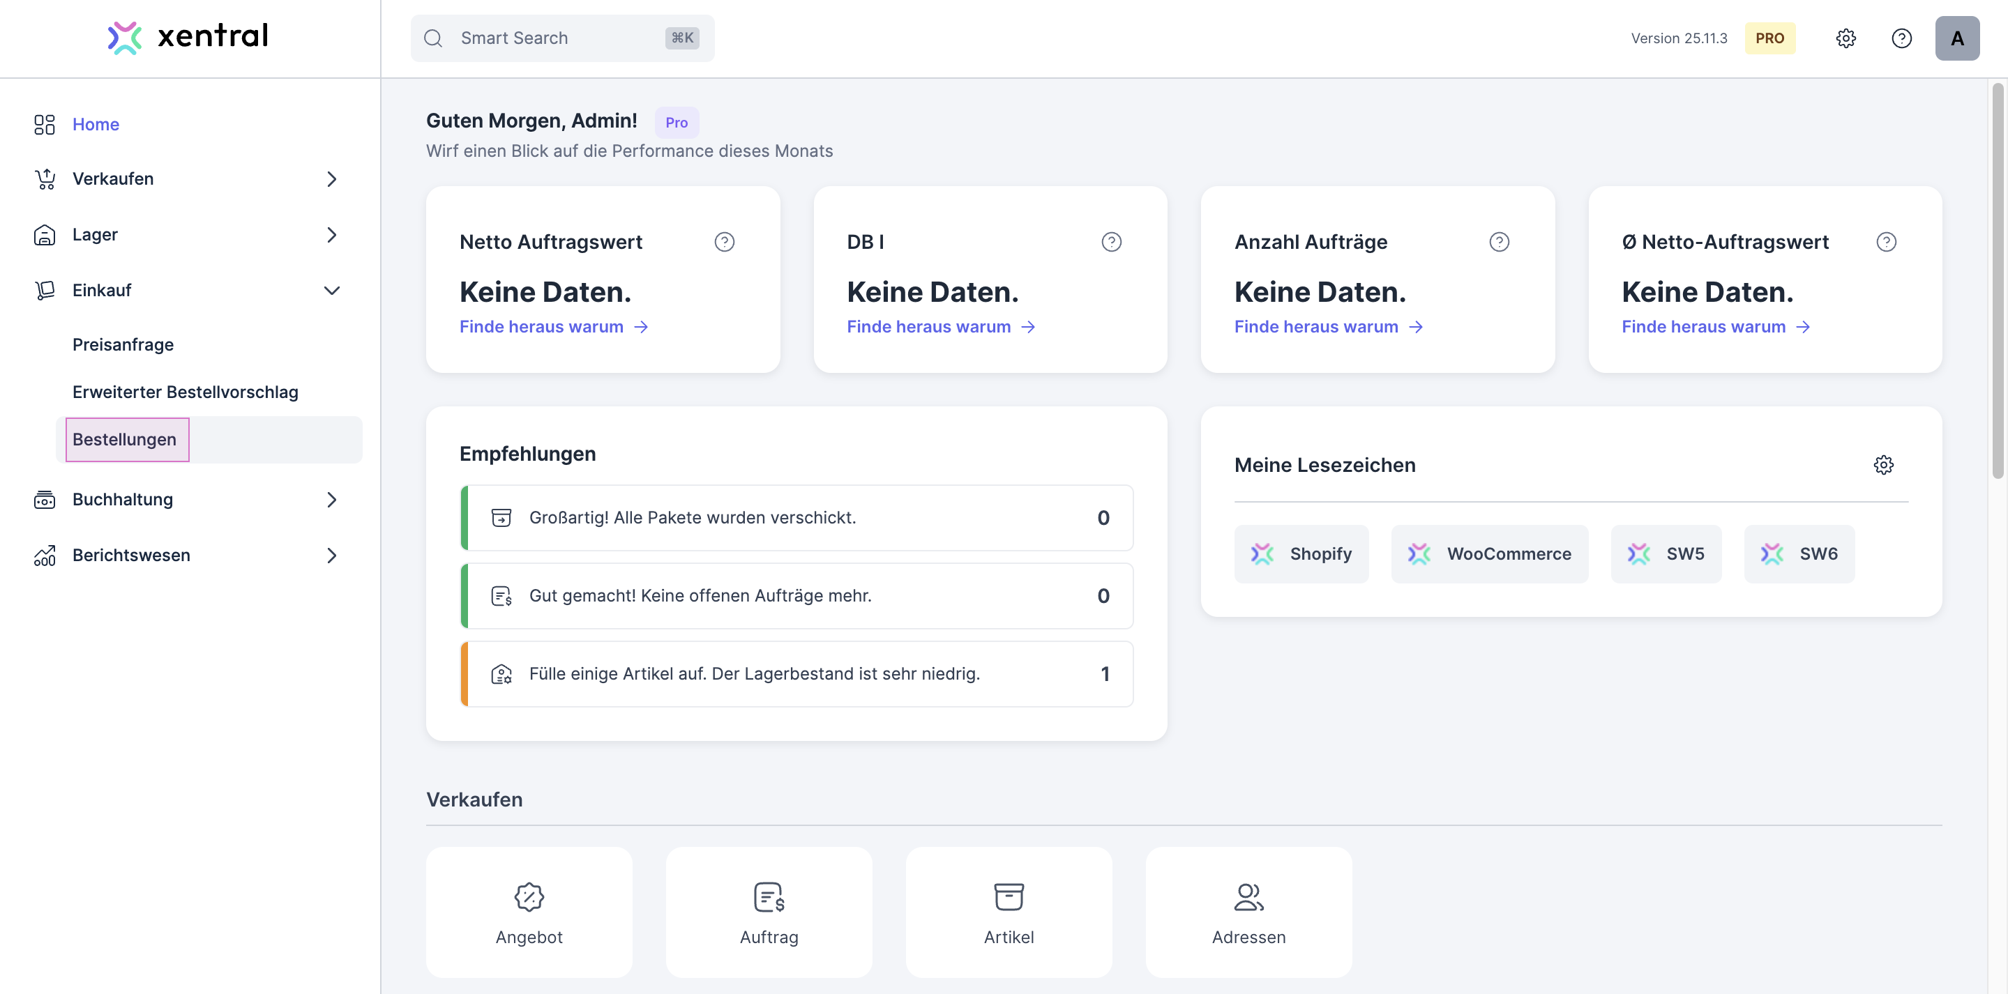Open the Angebot tile icon
The image size is (2008, 994).
coord(529,896)
